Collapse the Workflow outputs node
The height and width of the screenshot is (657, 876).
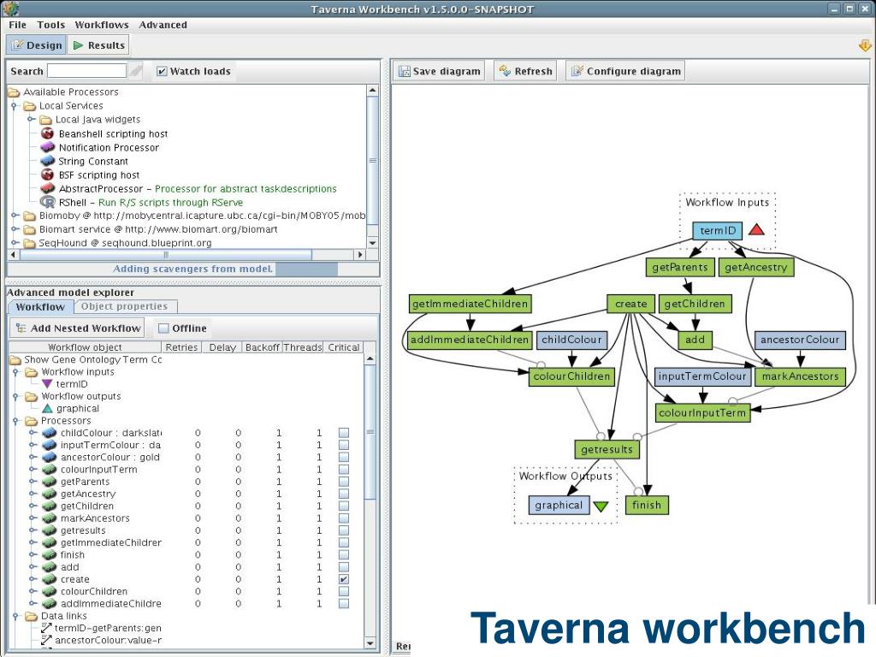click(x=16, y=397)
